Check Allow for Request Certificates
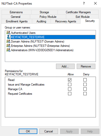Image resolution: width=101 pixels, height=136 pixels. pos(70,93)
